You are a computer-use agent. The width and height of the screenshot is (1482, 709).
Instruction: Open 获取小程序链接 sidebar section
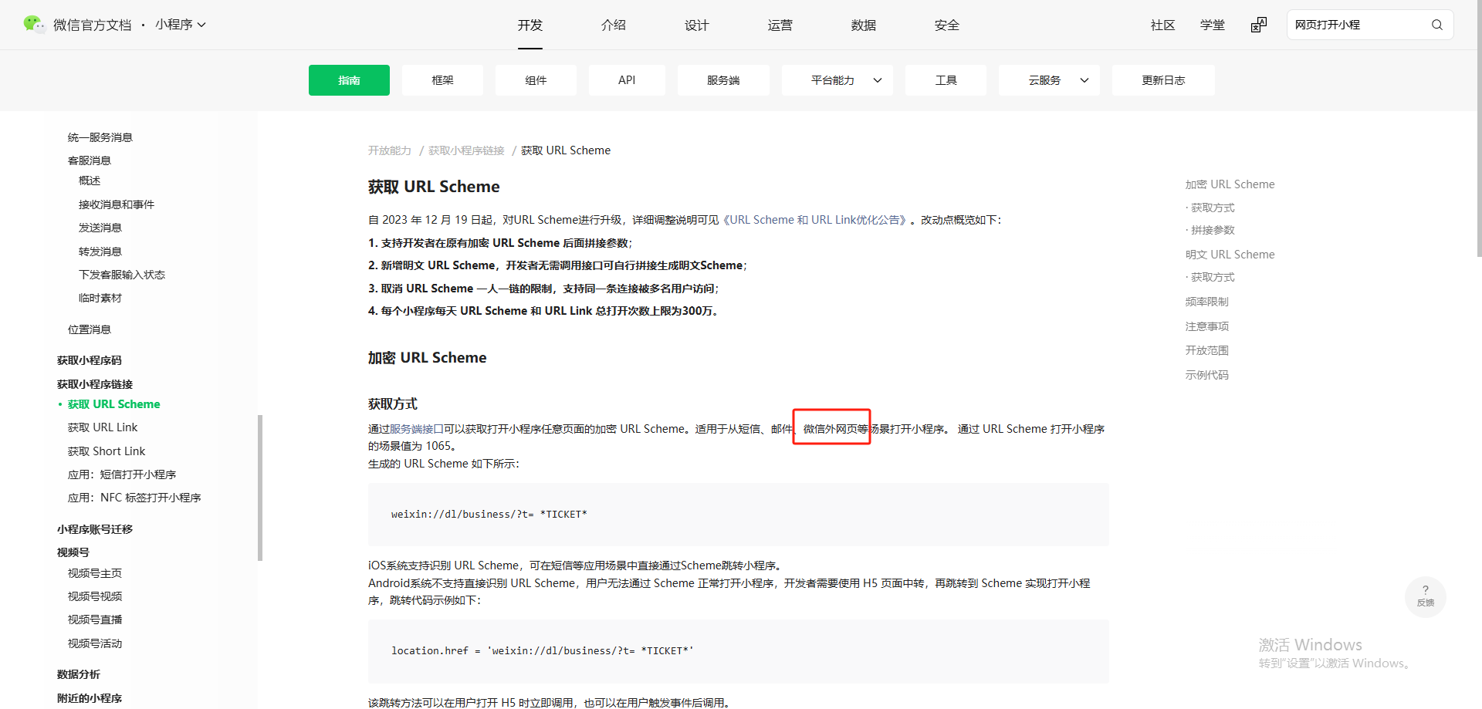click(x=95, y=384)
